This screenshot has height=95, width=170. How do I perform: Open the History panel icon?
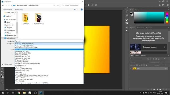click(126, 11)
